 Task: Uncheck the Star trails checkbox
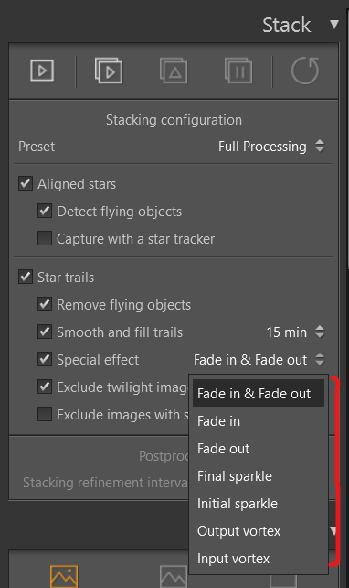pyautogui.click(x=26, y=278)
